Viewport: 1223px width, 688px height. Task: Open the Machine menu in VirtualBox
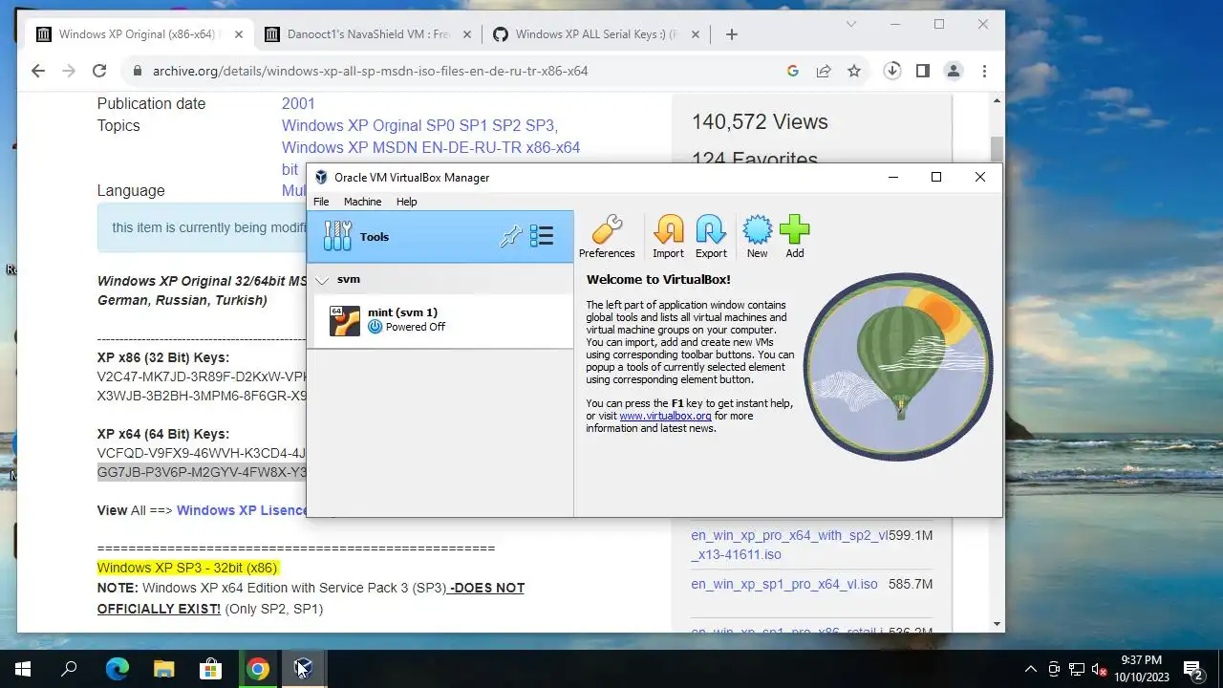pyautogui.click(x=362, y=202)
